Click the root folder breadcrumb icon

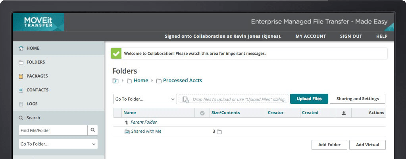[x=115, y=81]
